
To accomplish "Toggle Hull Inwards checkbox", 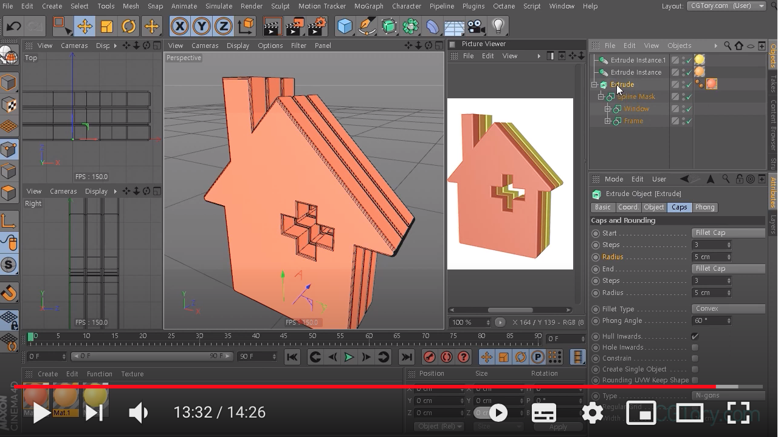I will click(x=695, y=336).
